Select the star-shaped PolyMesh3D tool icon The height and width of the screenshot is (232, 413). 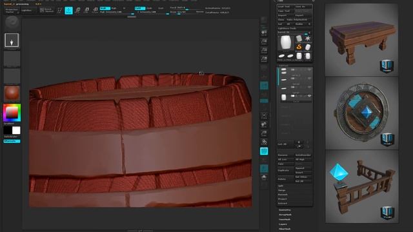point(308,39)
